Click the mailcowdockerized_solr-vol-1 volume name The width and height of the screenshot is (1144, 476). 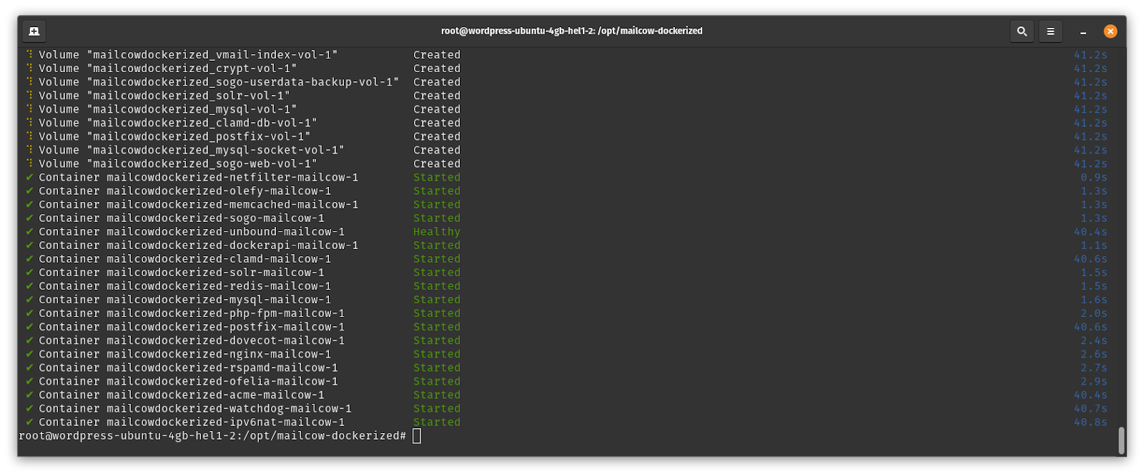189,96
